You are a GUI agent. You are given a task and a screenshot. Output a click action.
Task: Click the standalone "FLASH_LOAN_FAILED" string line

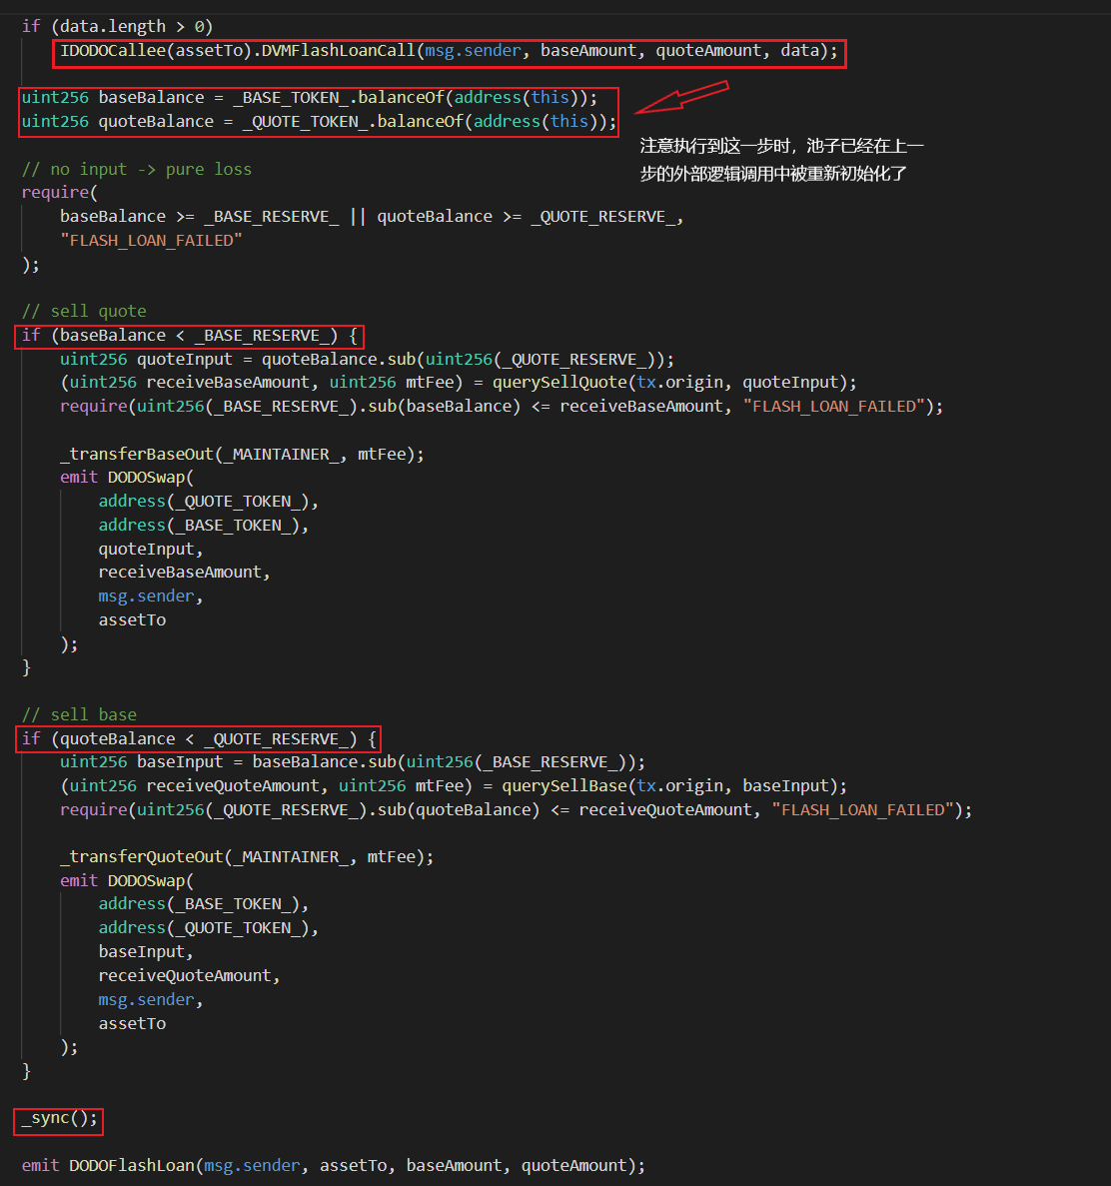(x=151, y=241)
